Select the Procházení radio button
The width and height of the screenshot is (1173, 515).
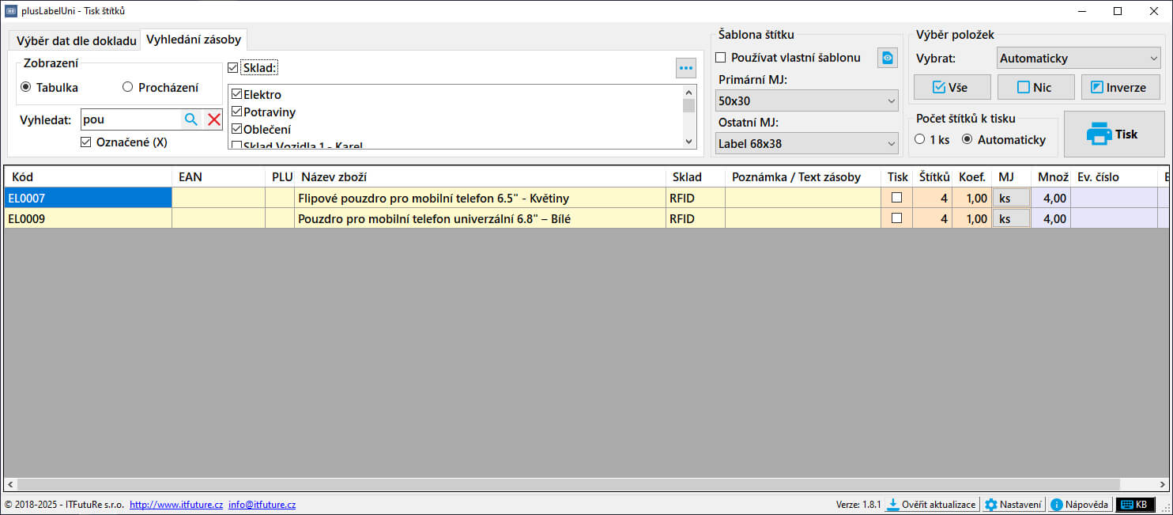[x=127, y=88]
